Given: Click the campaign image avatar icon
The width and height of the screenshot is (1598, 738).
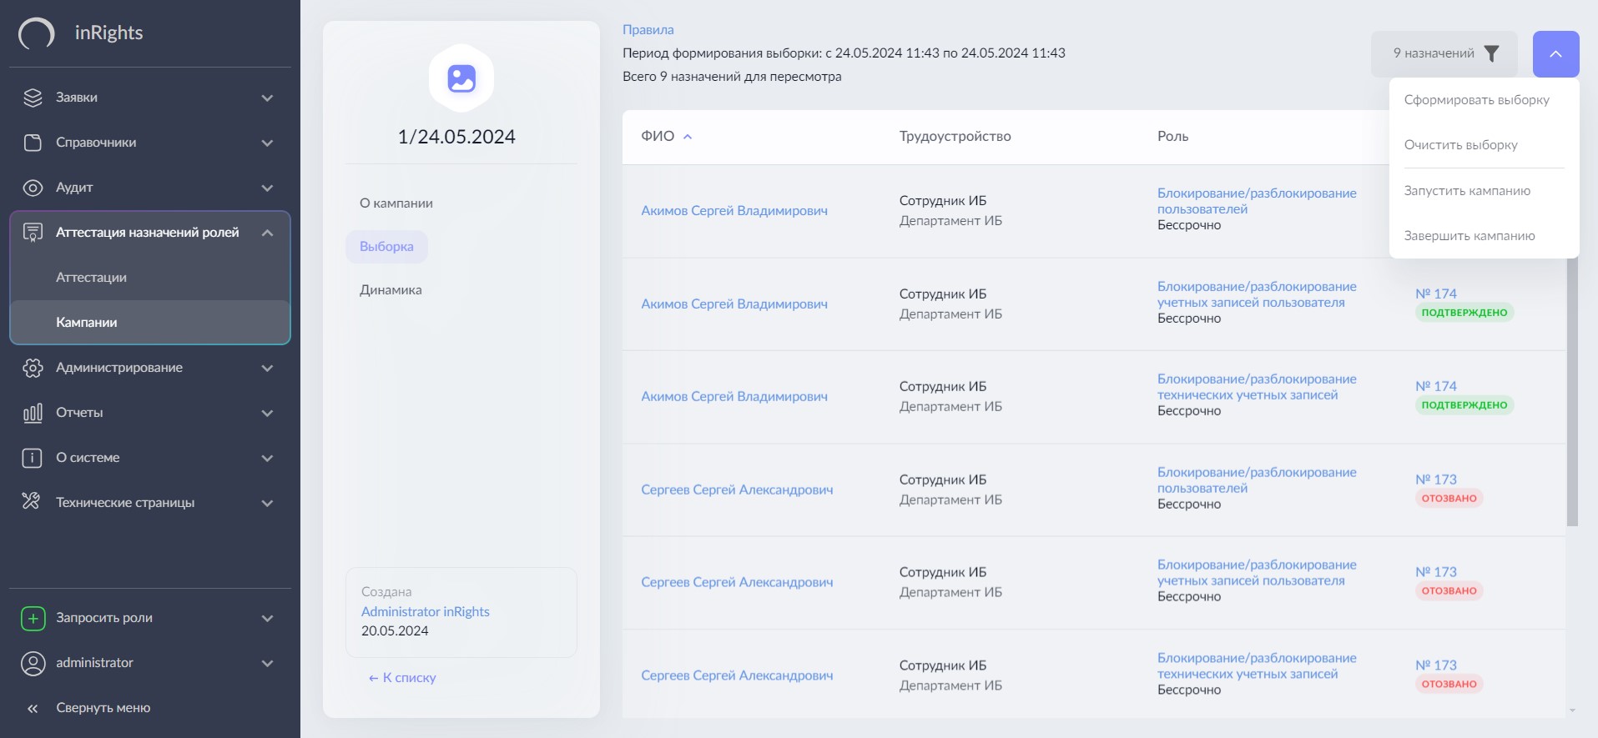Looking at the screenshot, I should [x=461, y=78].
